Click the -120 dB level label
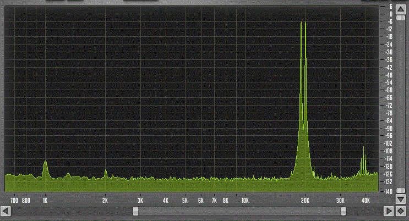This screenshot has height=221, width=409. point(389,166)
